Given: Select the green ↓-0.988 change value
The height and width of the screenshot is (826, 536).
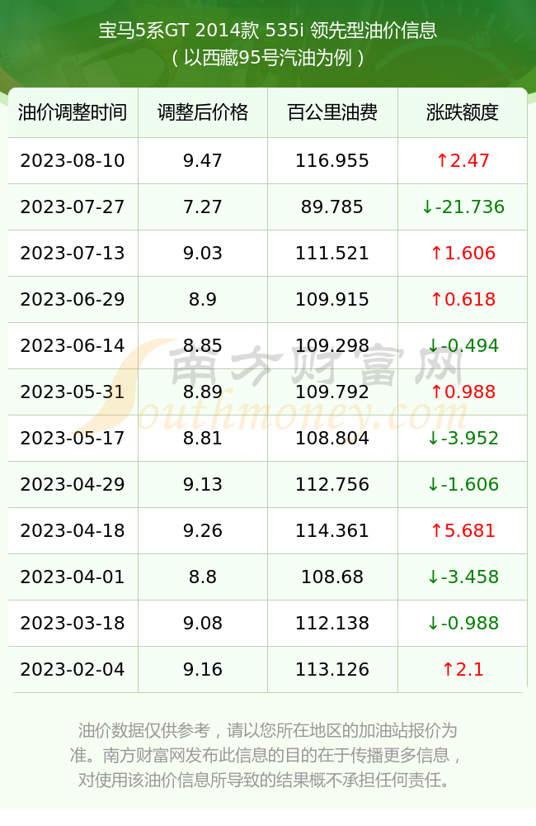Looking at the screenshot, I should [463, 623].
